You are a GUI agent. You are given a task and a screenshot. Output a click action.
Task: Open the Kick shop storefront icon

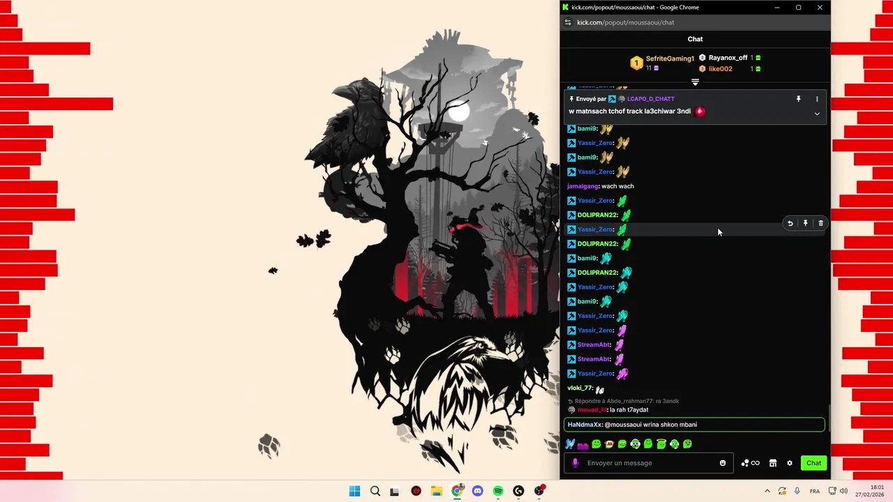click(x=773, y=463)
